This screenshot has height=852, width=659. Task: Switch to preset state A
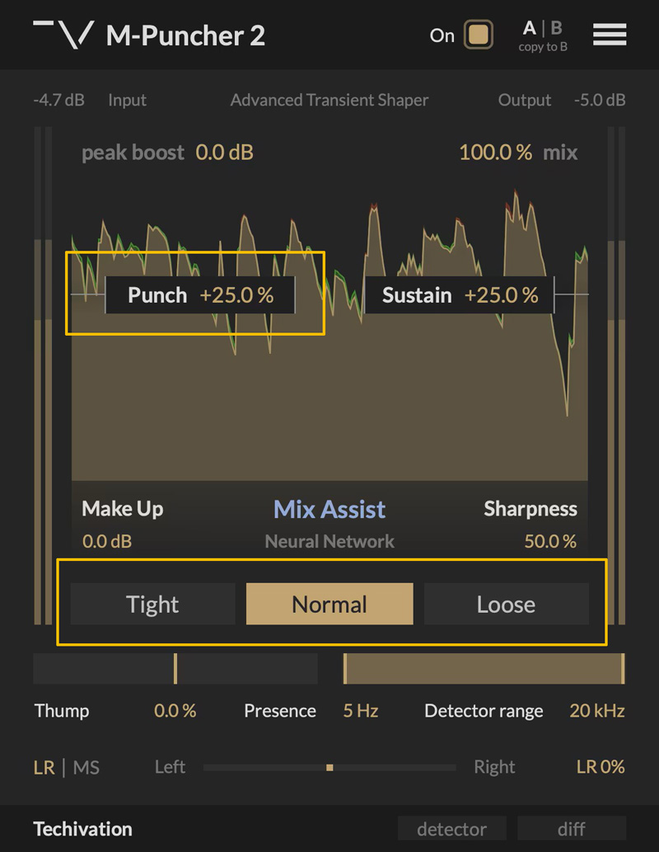[529, 28]
